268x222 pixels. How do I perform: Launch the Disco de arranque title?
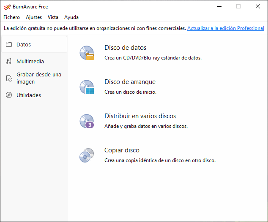pos(130,82)
